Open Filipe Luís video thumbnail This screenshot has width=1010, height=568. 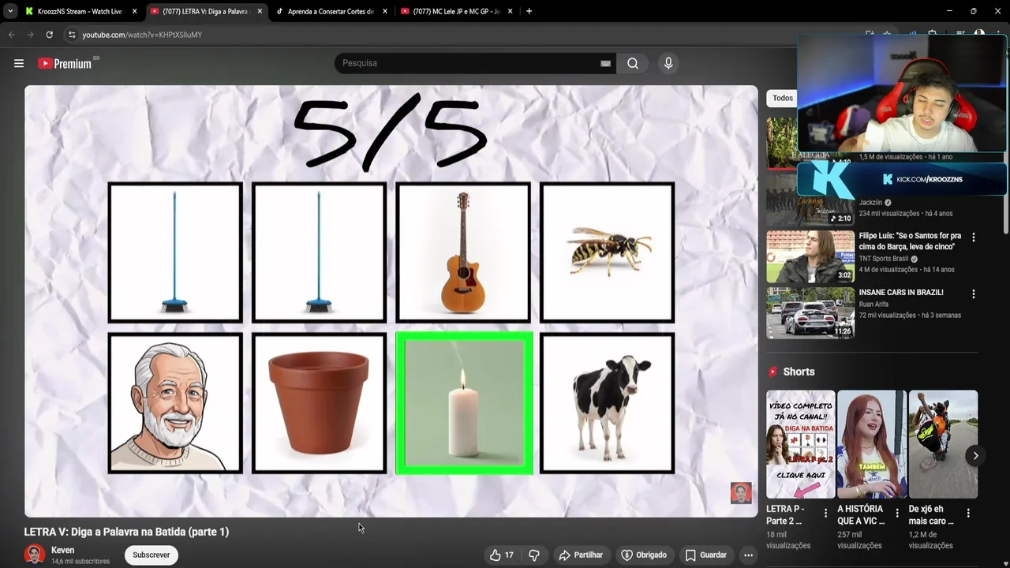tap(810, 256)
